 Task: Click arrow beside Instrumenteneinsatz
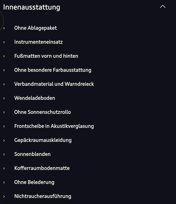(4, 42)
